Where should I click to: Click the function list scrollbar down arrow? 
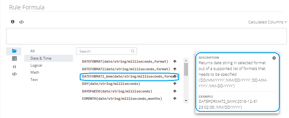point(186,101)
